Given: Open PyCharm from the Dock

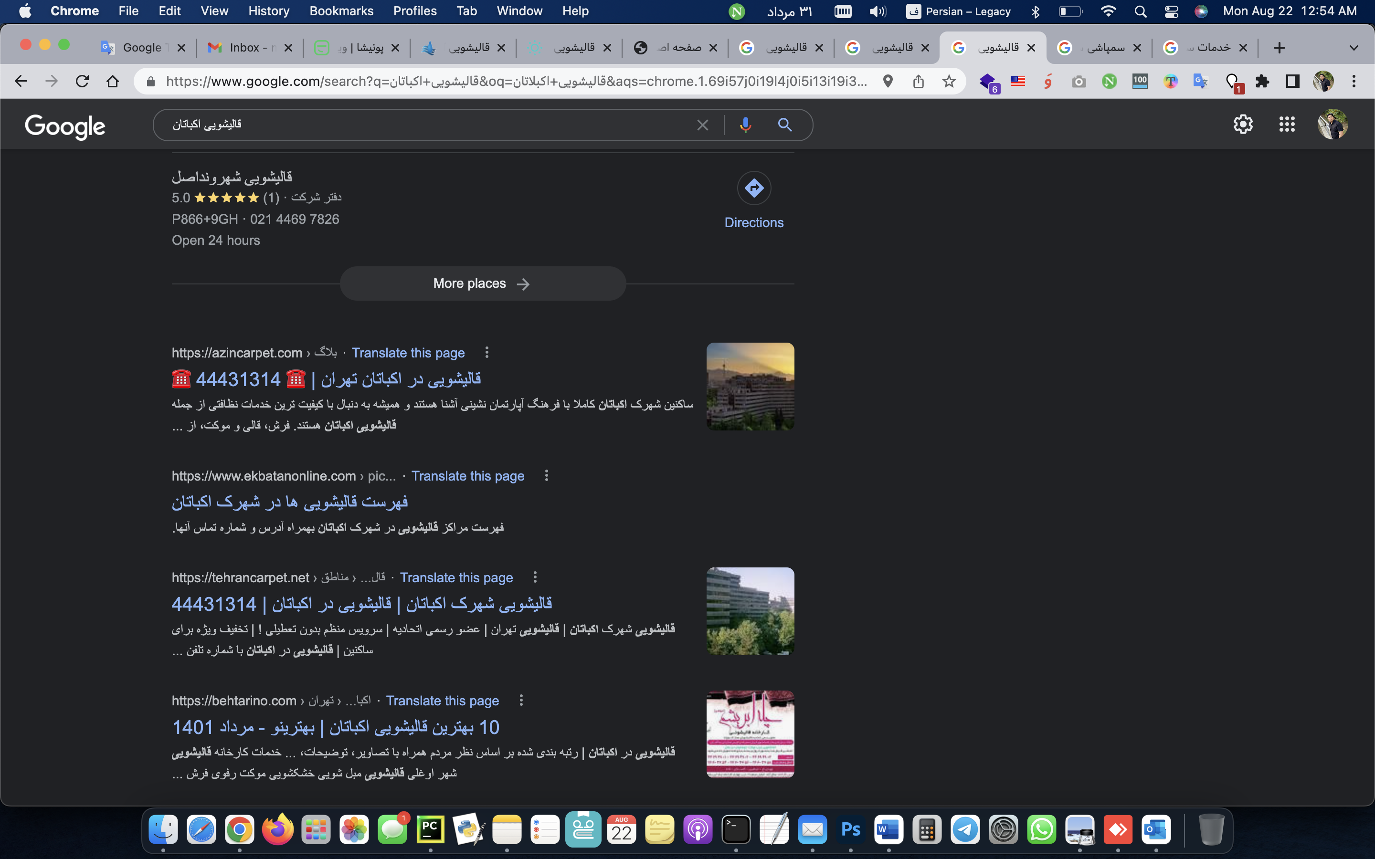Looking at the screenshot, I should click(x=430, y=829).
